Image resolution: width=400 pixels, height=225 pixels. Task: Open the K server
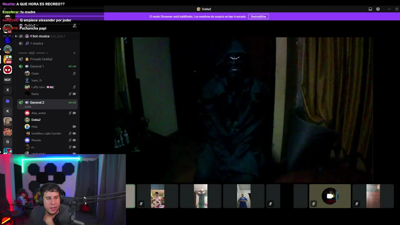[7, 111]
